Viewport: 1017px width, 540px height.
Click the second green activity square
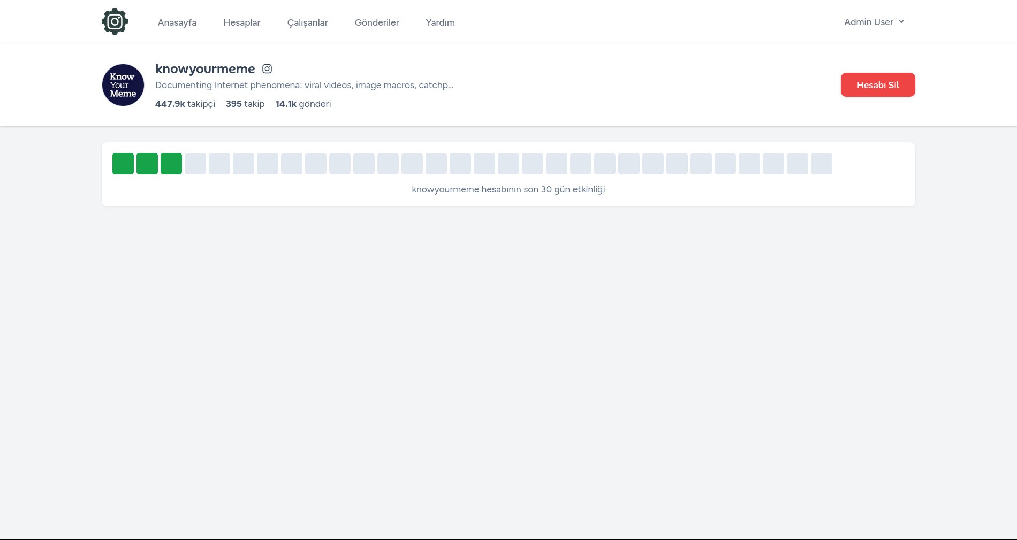147,164
